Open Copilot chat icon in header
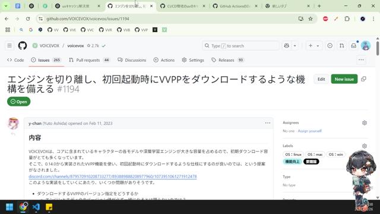Image resolution: width=380 pixels, height=214 pixels. click(x=286, y=46)
